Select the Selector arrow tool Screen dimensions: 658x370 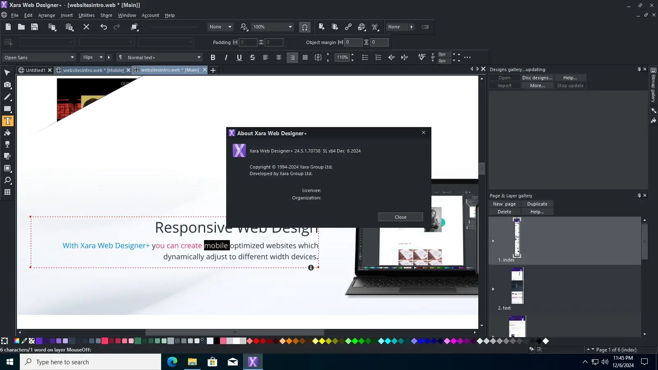tap(7, 73)
